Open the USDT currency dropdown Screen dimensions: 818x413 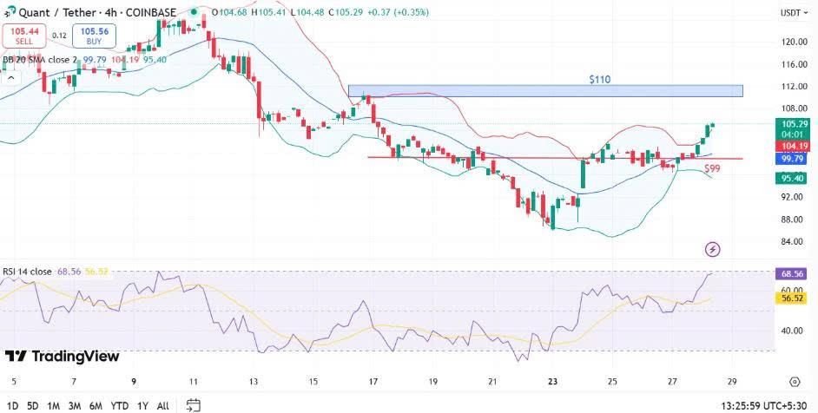point(789,13)
